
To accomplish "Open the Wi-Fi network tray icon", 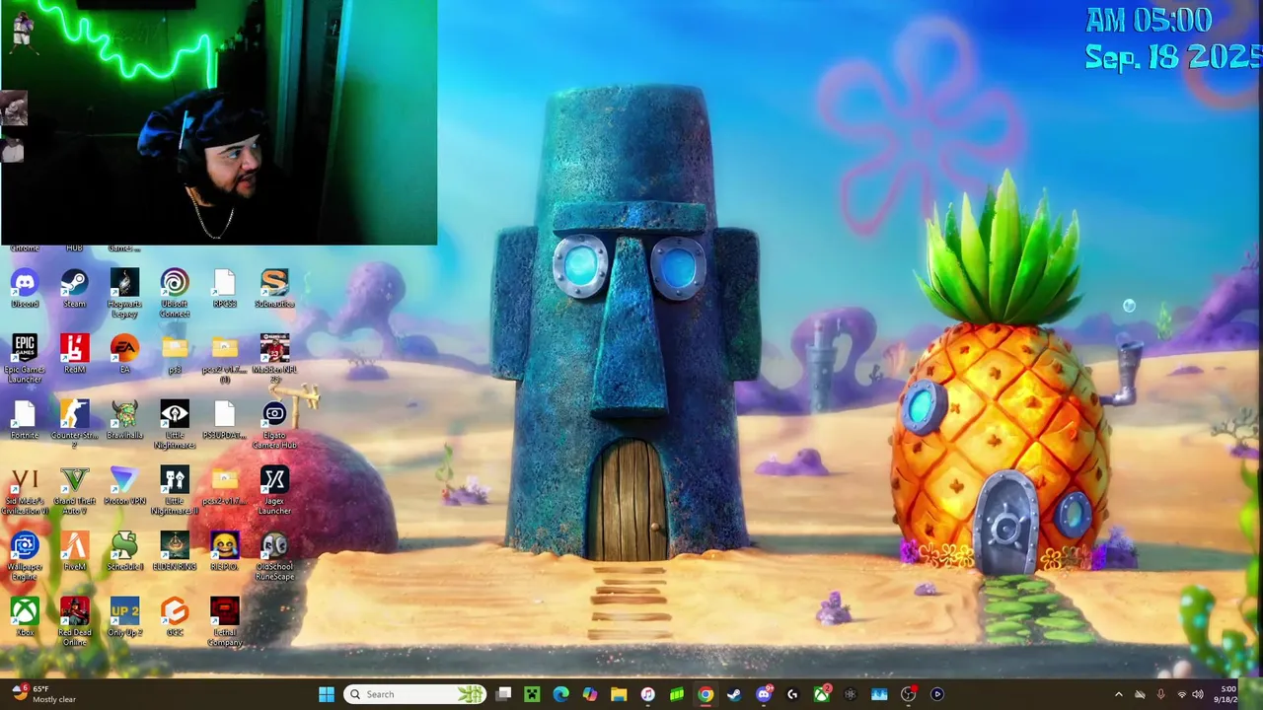I will click(x=1181, y=694).
